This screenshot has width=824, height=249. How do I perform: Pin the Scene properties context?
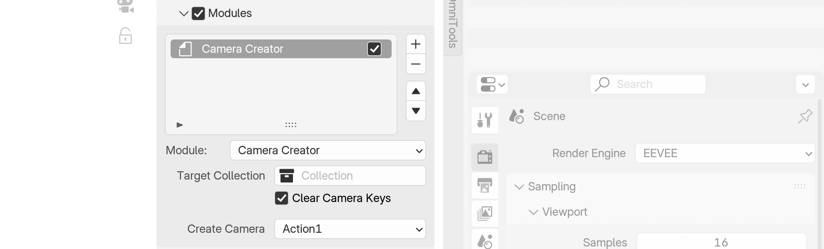click(805, 116)
